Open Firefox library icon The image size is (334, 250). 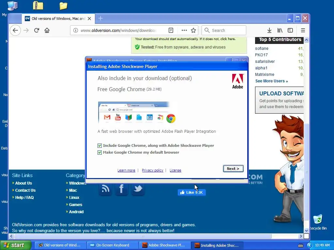[280, 30]
